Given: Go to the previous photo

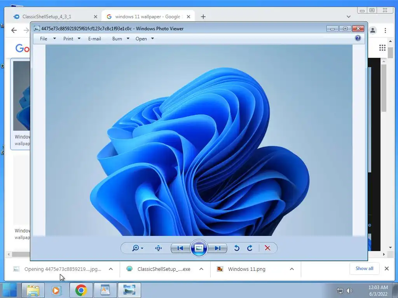Looking at the screenshot, I should [x=180, y=248].
